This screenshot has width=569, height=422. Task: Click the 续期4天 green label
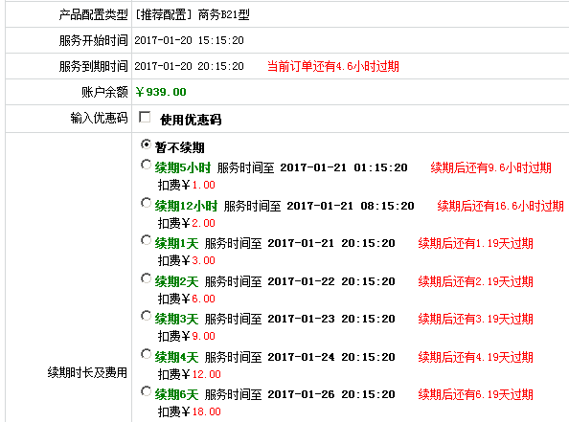point(176,357)
